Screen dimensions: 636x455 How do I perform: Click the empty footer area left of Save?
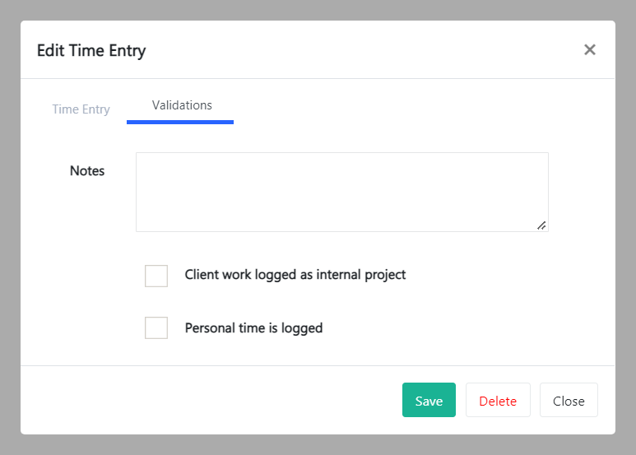pyautogui.click(x=206, y=401)
